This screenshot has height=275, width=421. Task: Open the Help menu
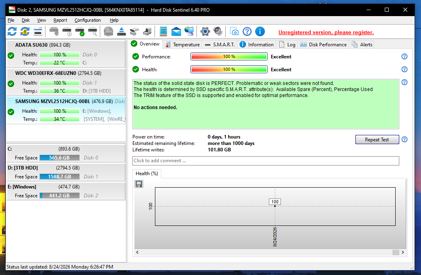point(114,20)
